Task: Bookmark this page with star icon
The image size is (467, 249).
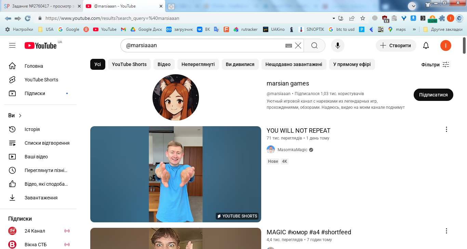Action: coord(363,18)
